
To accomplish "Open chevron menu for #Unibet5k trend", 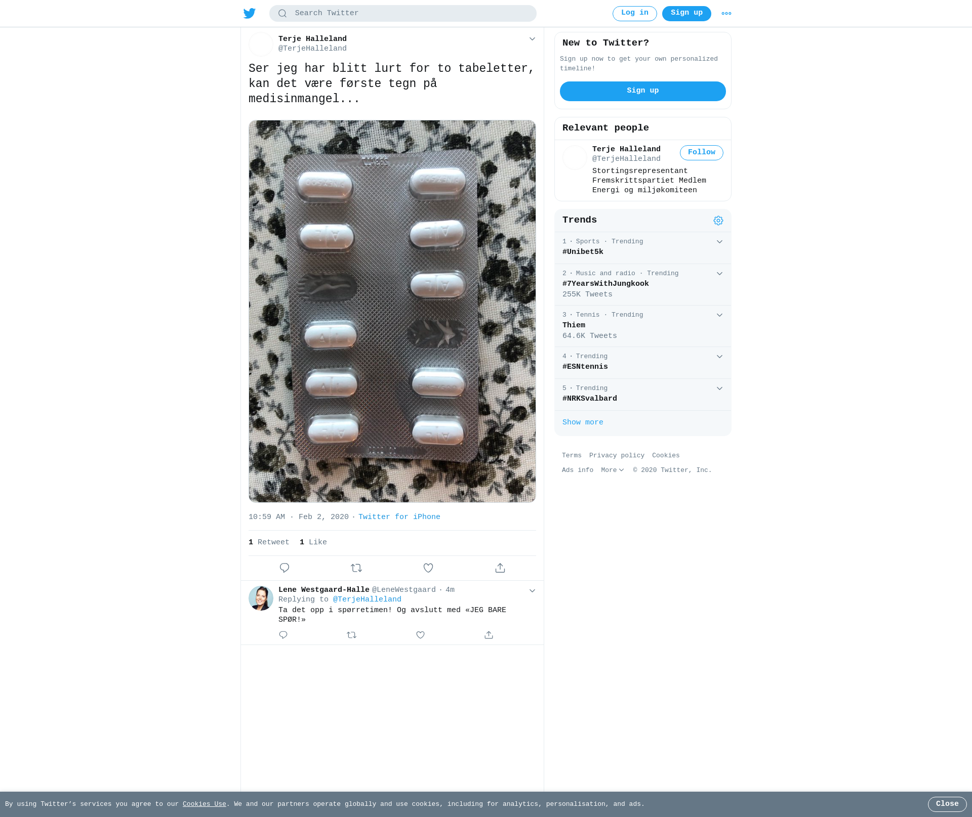I will coord(719,242).
